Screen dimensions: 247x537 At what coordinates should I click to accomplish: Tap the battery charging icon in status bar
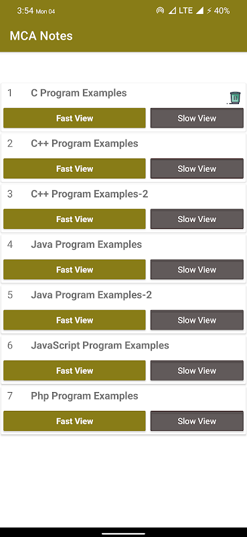point(209,11)
